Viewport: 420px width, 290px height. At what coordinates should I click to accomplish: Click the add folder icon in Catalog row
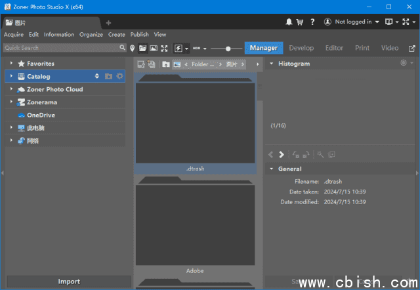pyautogui.click(x=108, y=76)
